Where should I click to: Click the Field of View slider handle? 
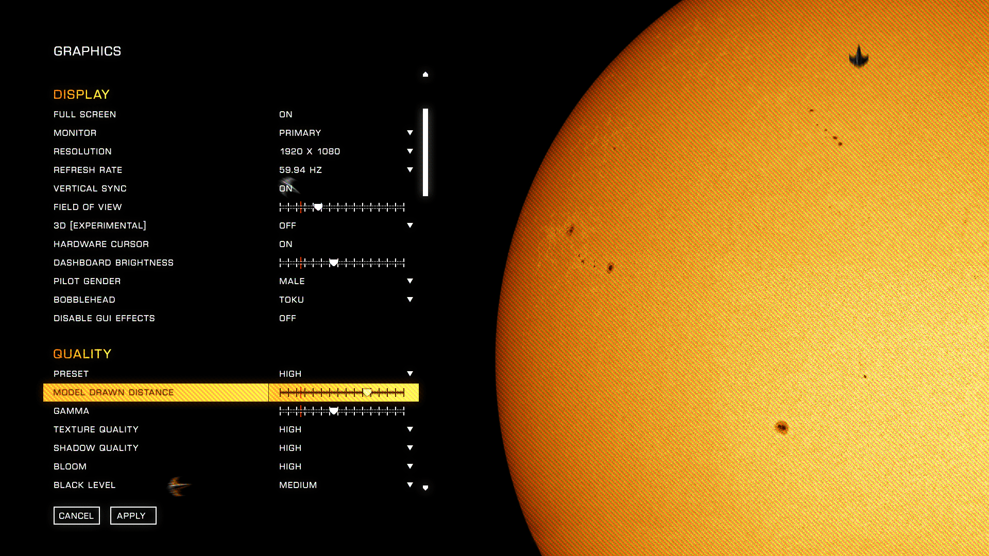click(318, 207)
